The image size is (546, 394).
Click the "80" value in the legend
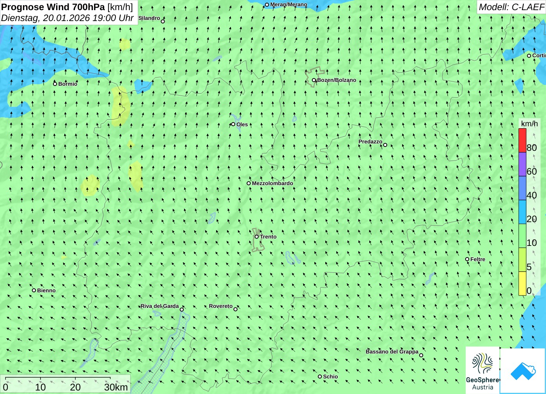tap(532, 148)
